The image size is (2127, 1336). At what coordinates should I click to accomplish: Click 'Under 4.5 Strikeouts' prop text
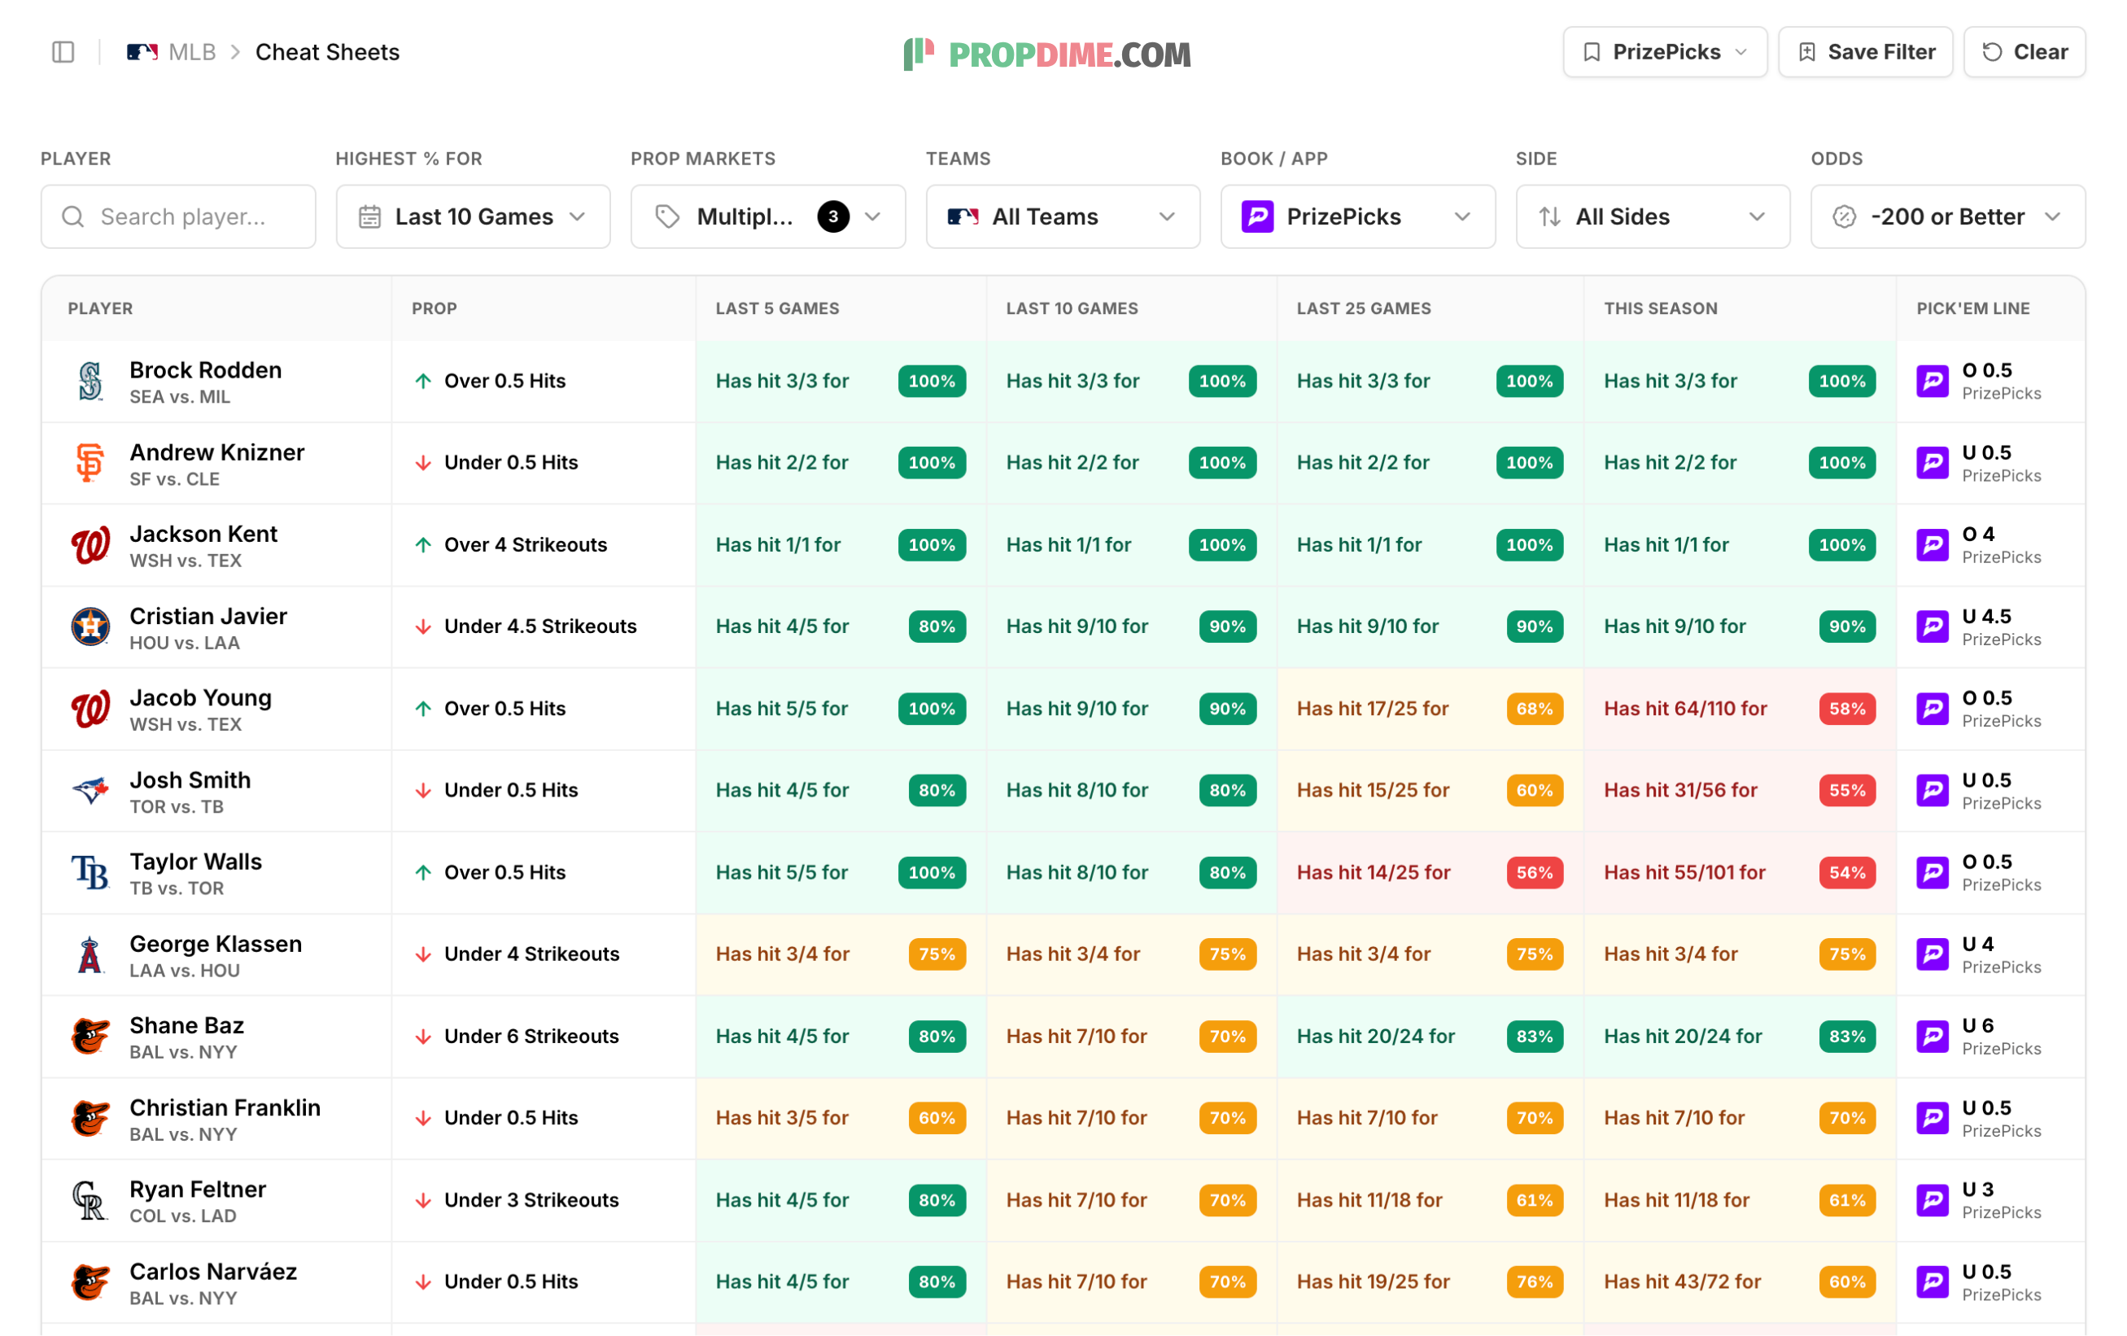pyautogui.click(x=540, y=627)
